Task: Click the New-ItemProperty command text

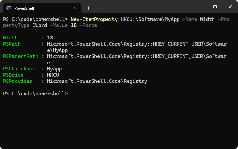Action: point(94,19)
